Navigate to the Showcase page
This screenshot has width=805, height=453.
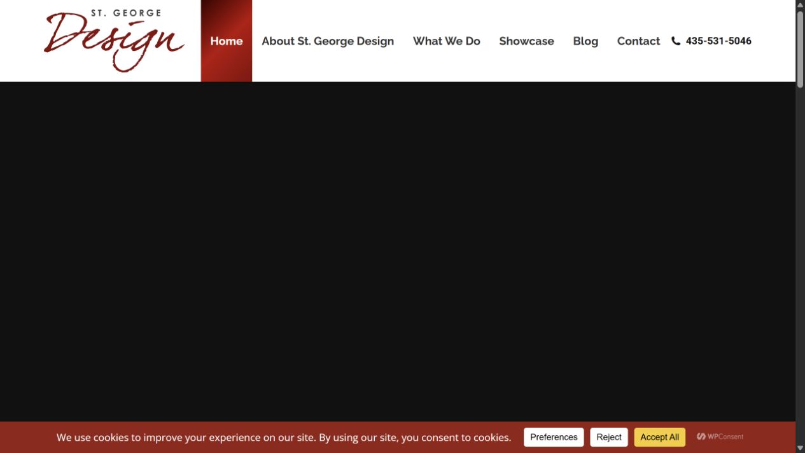pos(526,41)
